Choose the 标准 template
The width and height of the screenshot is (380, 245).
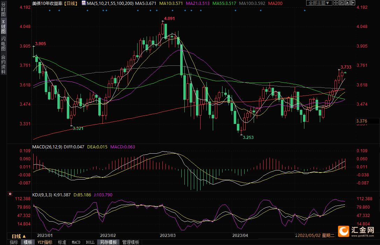point(62,242)
